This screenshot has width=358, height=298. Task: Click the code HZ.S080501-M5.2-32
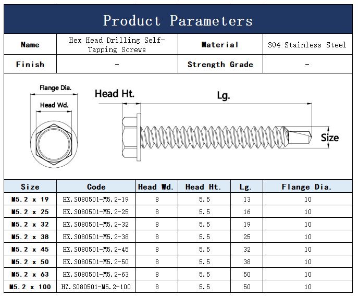(96, 224)
